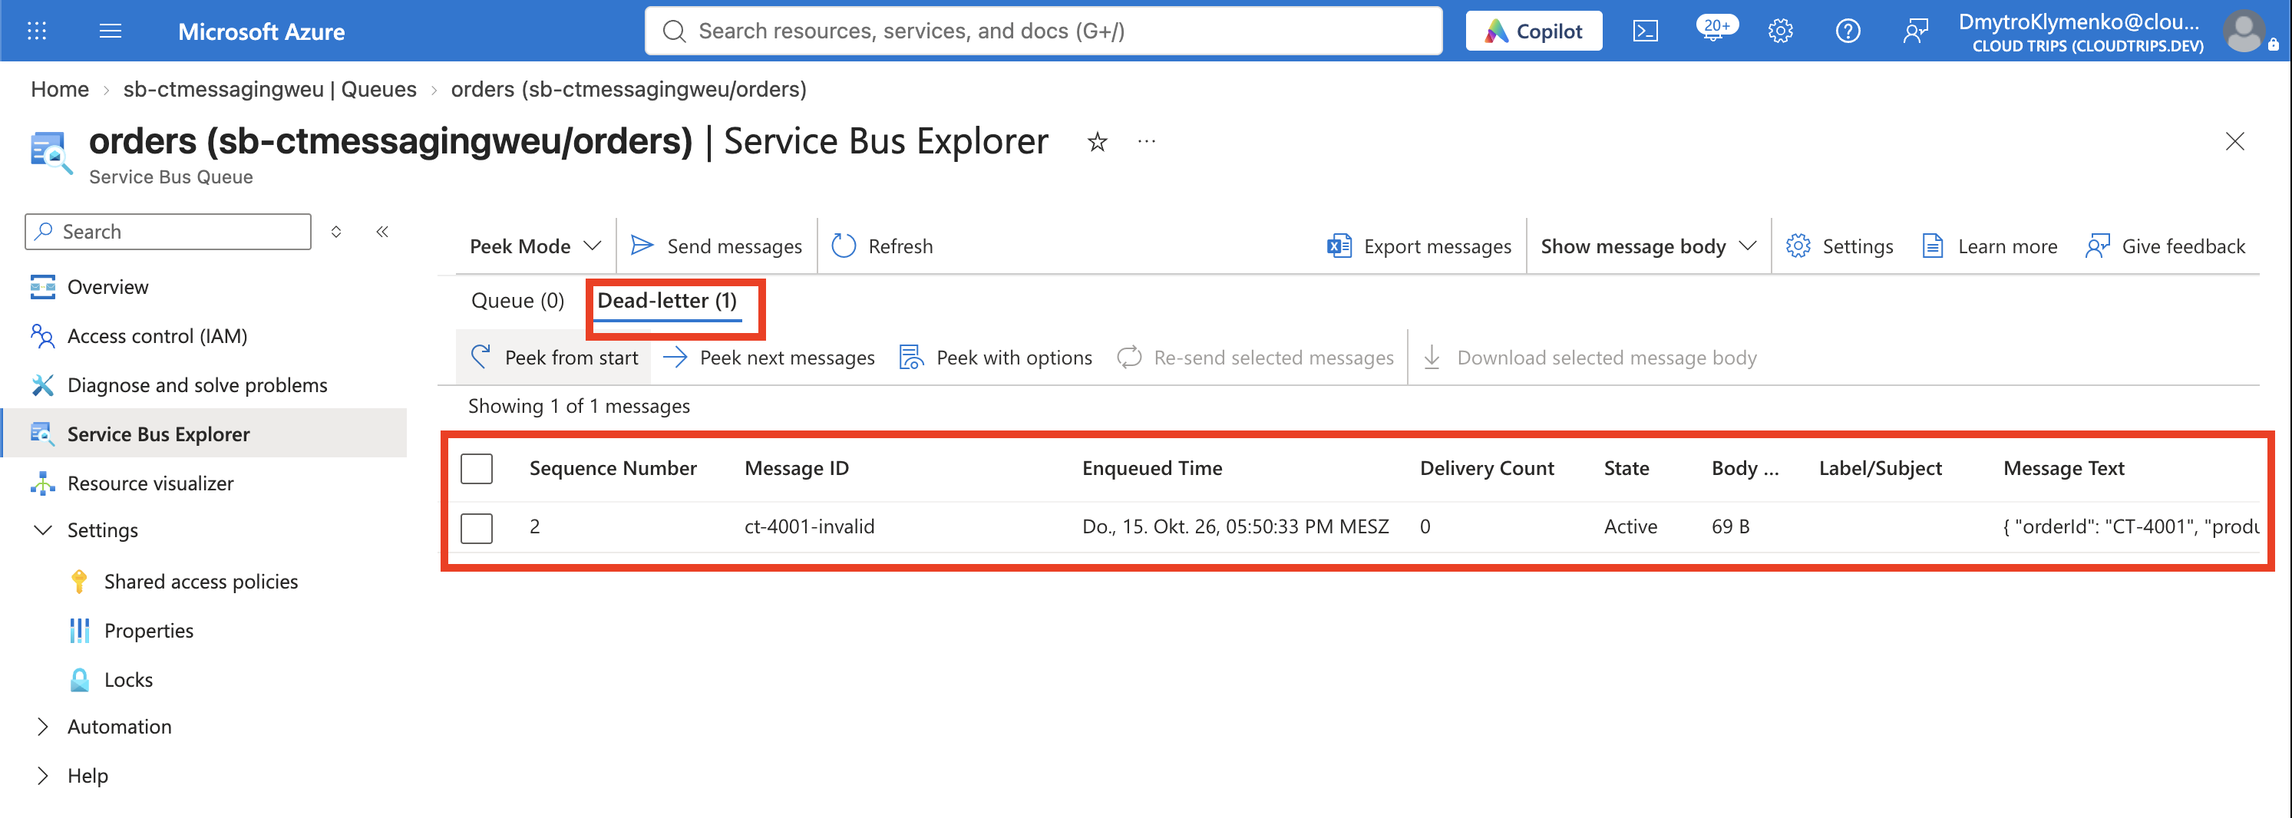This screenshot has width=2292, height=818.
Task: Select the Dead-letter (1) tab
Action: coord(667,302)
